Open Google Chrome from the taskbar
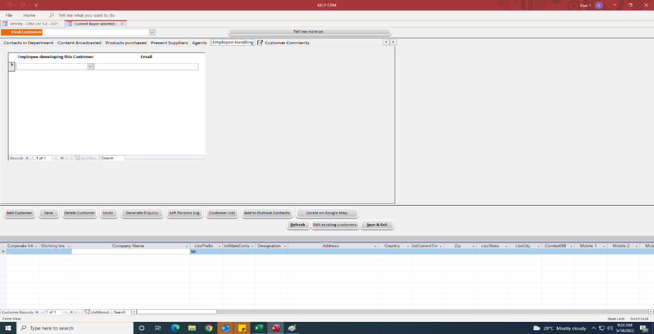 (209, 328)
